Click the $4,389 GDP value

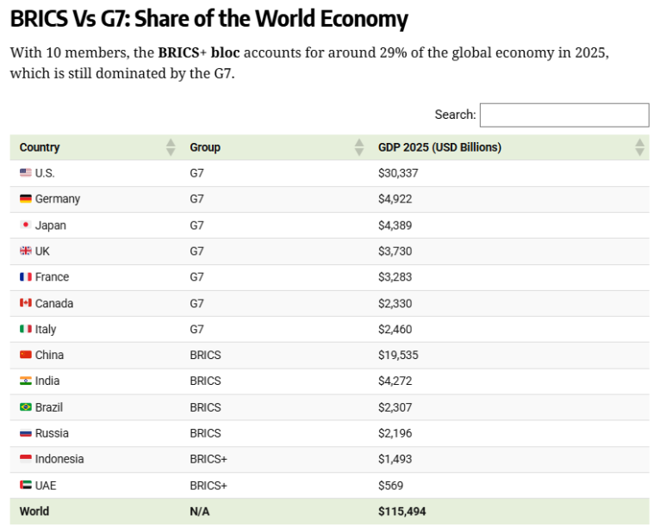(395, 226)
